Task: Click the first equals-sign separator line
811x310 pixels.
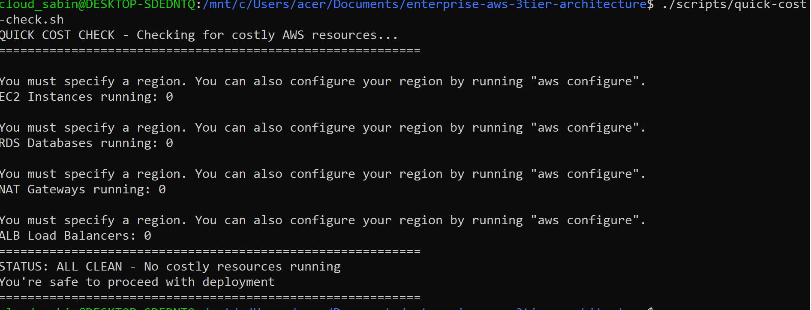Action: (x=210, y=51)
